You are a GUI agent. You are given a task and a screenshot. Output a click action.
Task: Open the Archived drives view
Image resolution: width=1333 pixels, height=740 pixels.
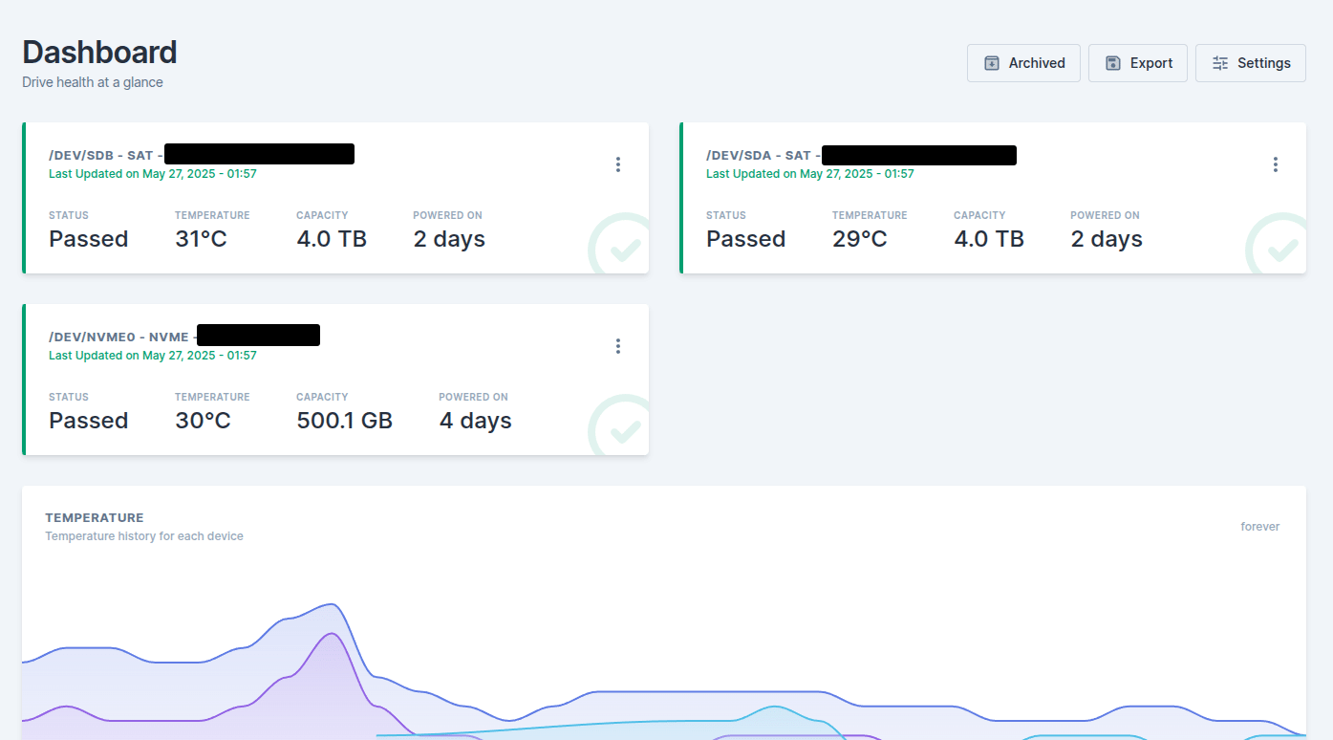(1023, 63)
